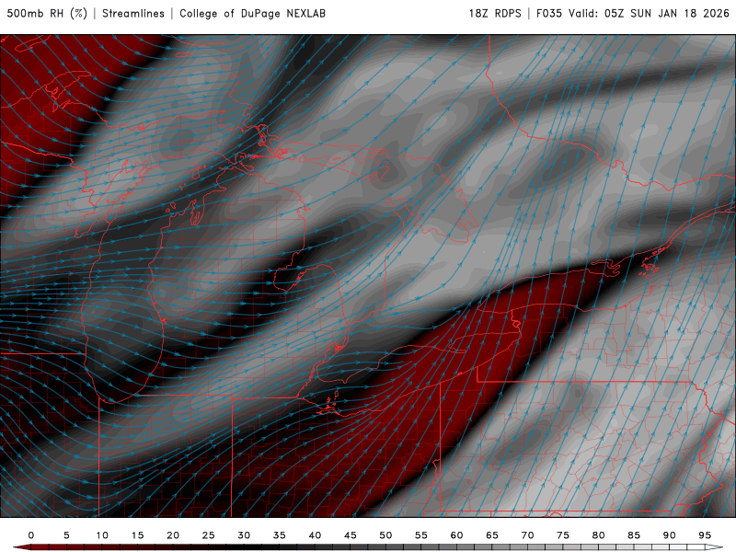736x552 pixels.
Task: Select the "Streamlines" label in the header
Action: 133,13
